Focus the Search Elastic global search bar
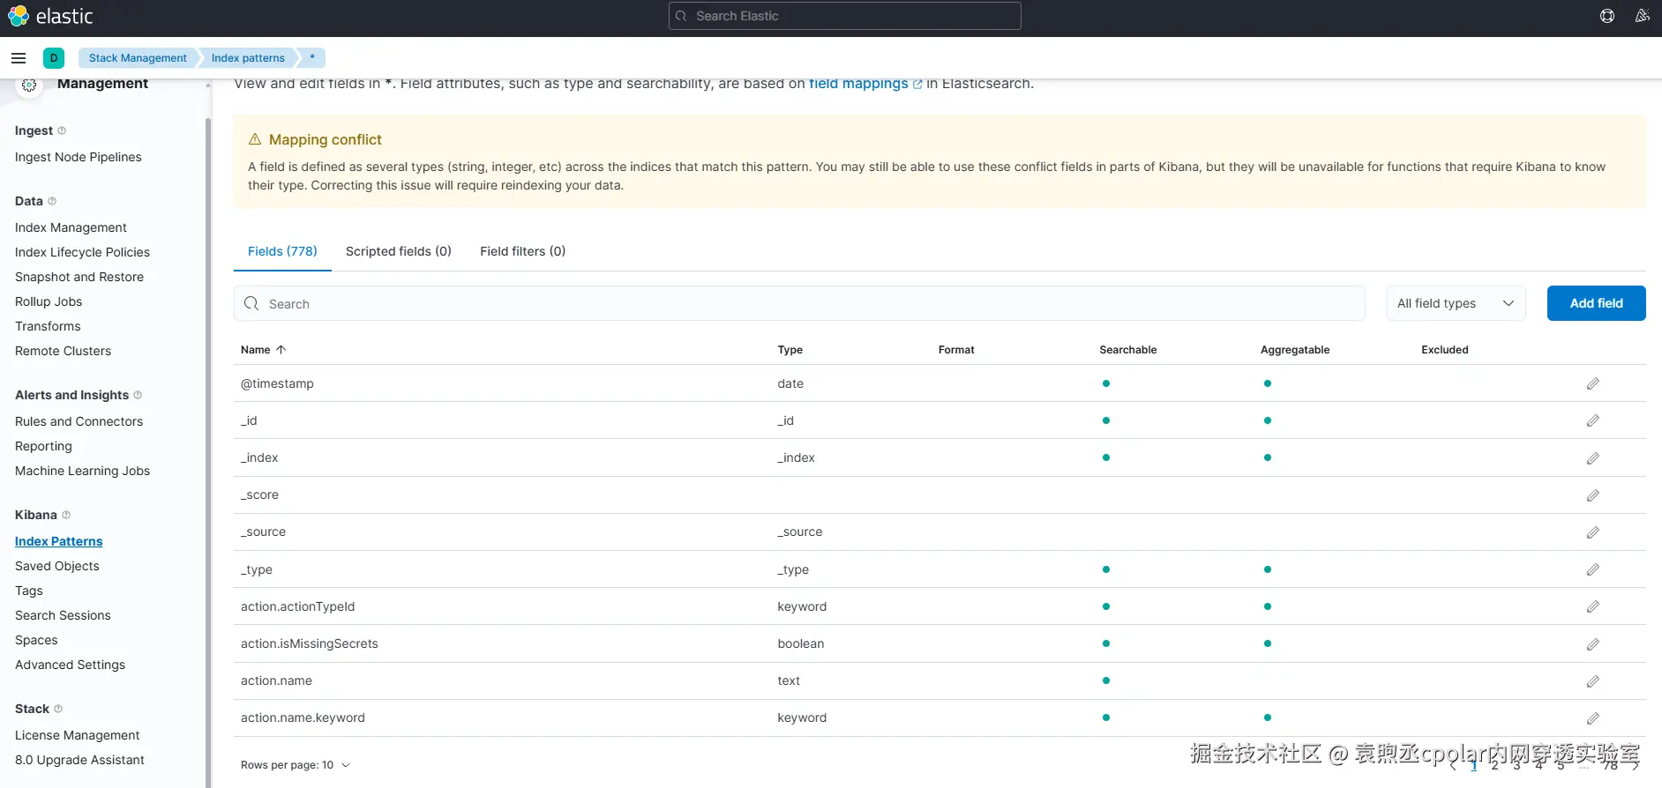This screenshot has height=788, width=1662. [844, 16]
